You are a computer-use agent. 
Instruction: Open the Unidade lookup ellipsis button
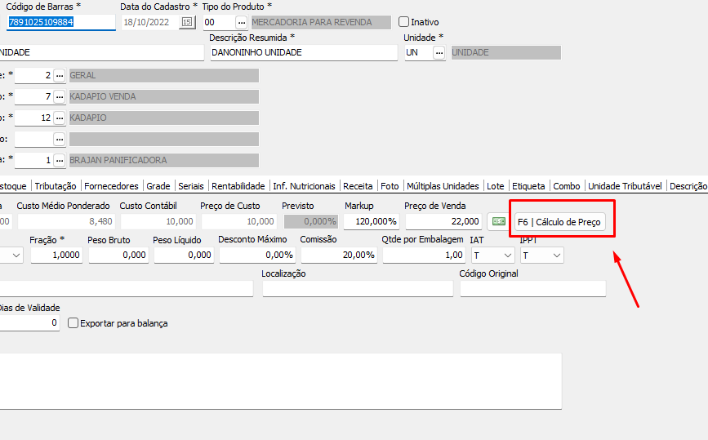point(439,52)
